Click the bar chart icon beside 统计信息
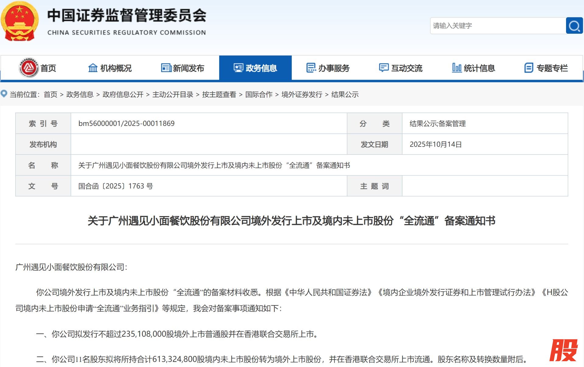The width and height of the screenshot is (584, 367). point(456,68)
